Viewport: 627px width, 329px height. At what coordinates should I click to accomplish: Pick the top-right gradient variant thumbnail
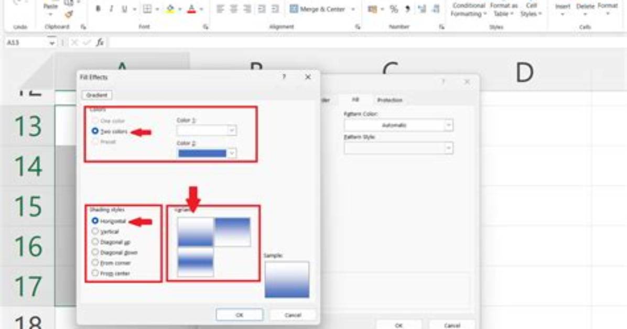[x=232, y=232]
